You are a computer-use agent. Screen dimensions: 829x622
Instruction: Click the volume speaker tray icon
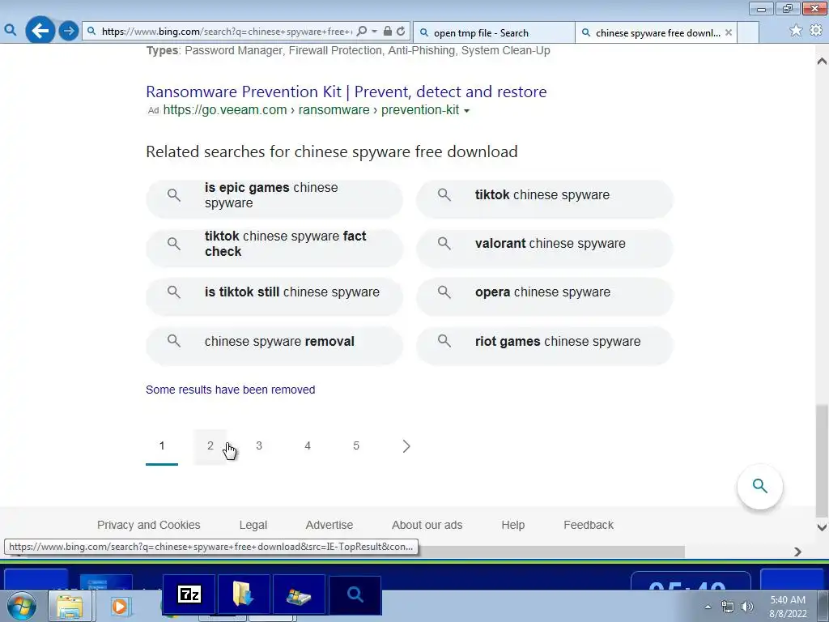(x=746, y=607)
